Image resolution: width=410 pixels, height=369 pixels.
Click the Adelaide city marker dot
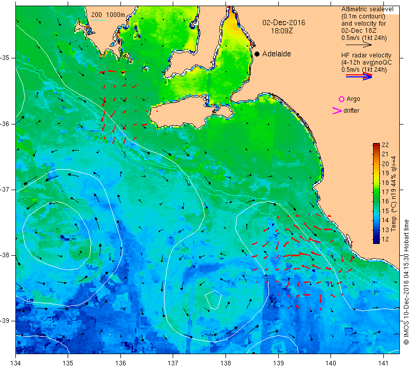coord(257,54)
